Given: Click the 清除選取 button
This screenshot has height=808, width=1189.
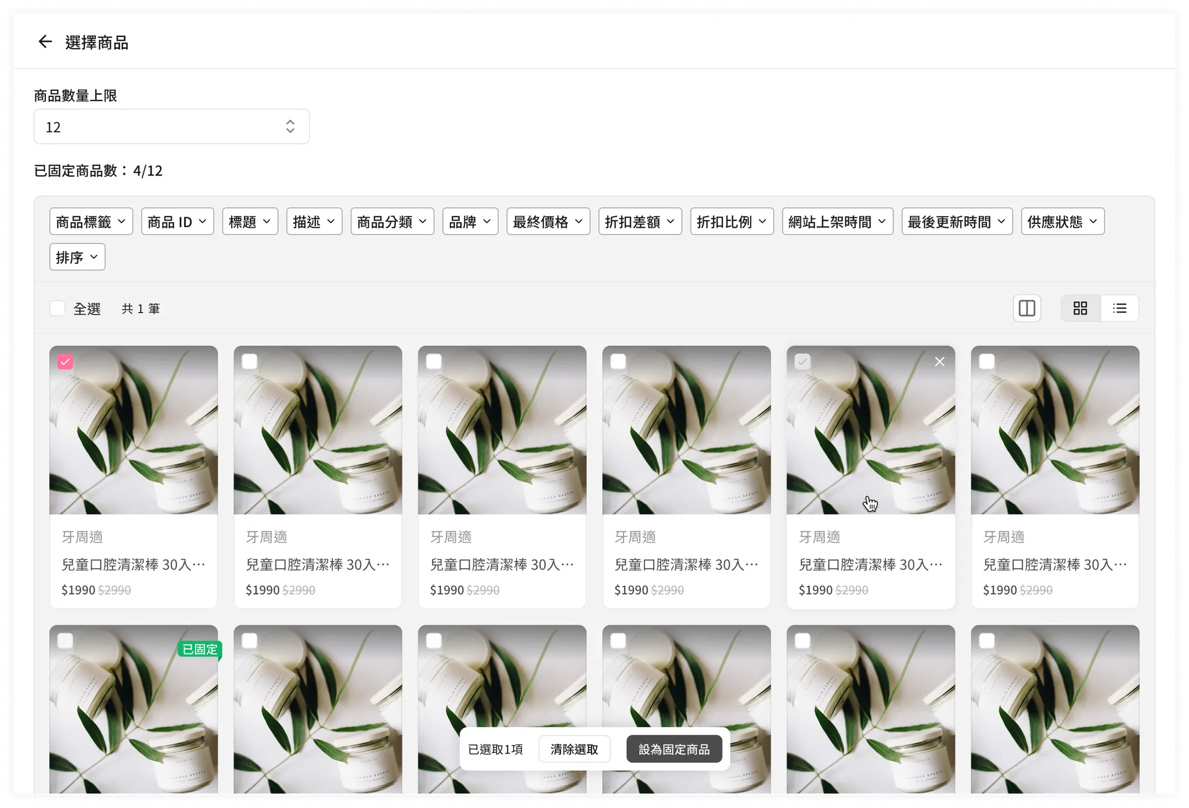Looking at the screenshot, I should click(574, 749).
